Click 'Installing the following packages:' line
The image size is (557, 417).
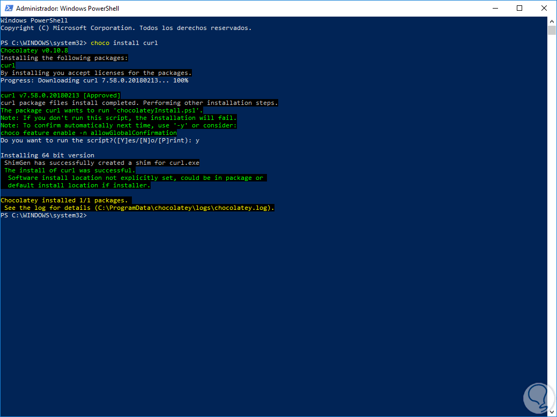click(x=64, y=58)
